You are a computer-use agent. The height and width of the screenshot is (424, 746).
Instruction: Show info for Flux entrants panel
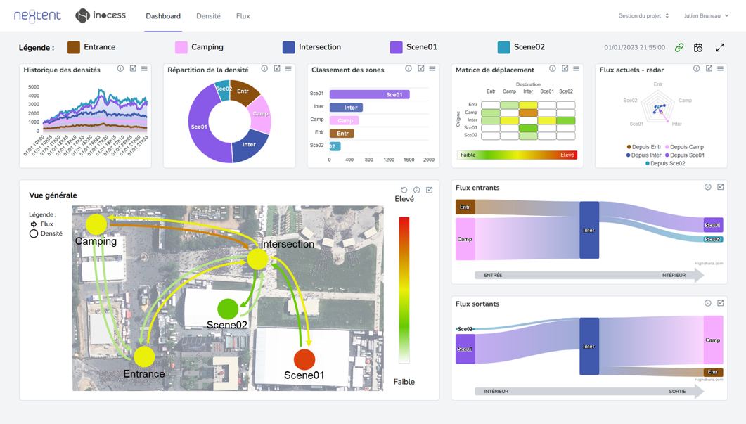point(708,187)
